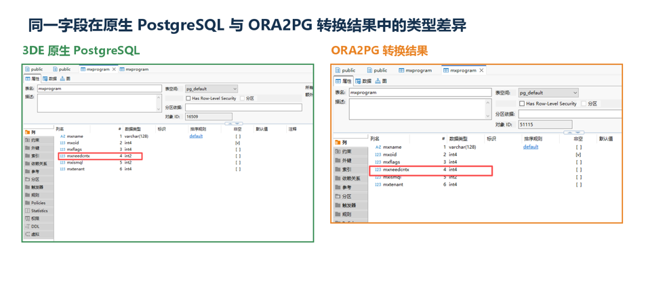646x290 pixels.
Task: Toggle not-null mark for mxflags in ORA2PG panel
Action: [x=578, y=162]
